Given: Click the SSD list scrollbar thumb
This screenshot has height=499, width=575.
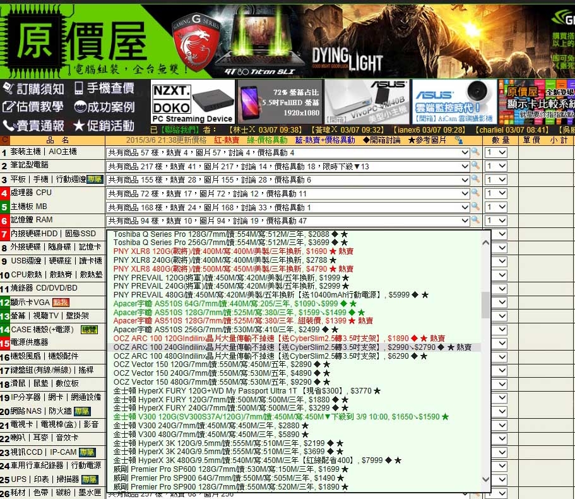Looking at the screenshot, I should pyautogui.click(x=485, y=304).
